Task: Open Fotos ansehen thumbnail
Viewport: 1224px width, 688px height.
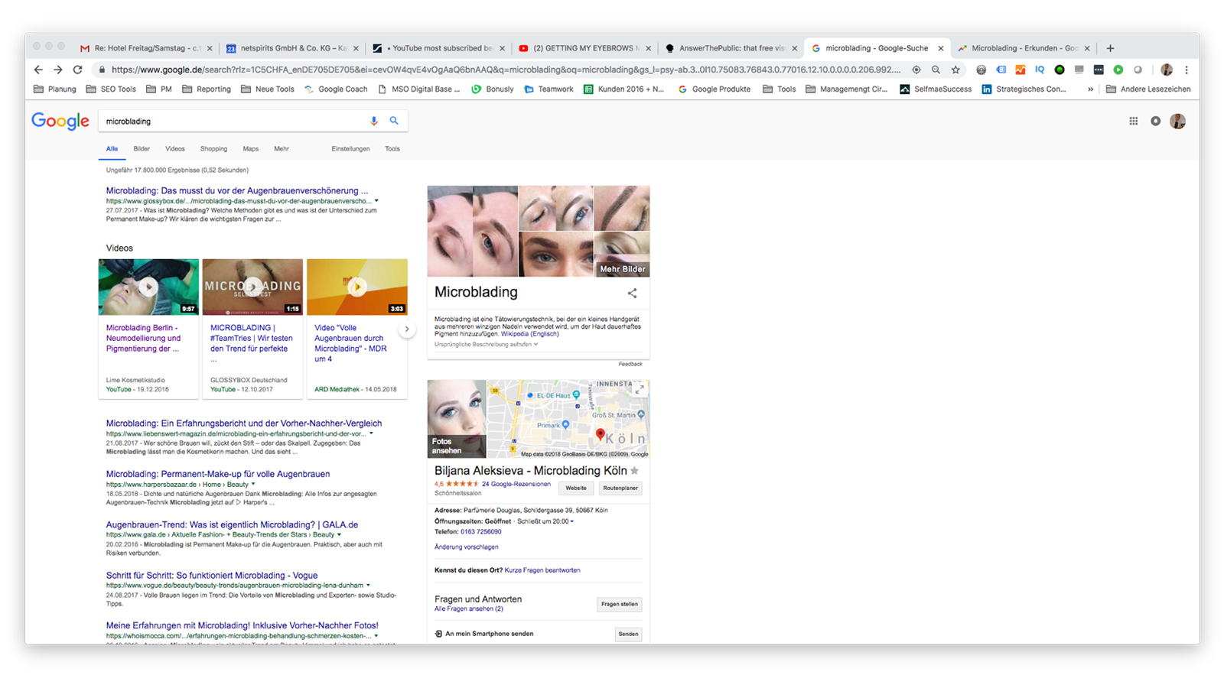Action: coord(457,418)
